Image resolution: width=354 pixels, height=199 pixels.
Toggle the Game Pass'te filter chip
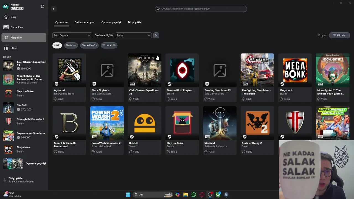89,45
